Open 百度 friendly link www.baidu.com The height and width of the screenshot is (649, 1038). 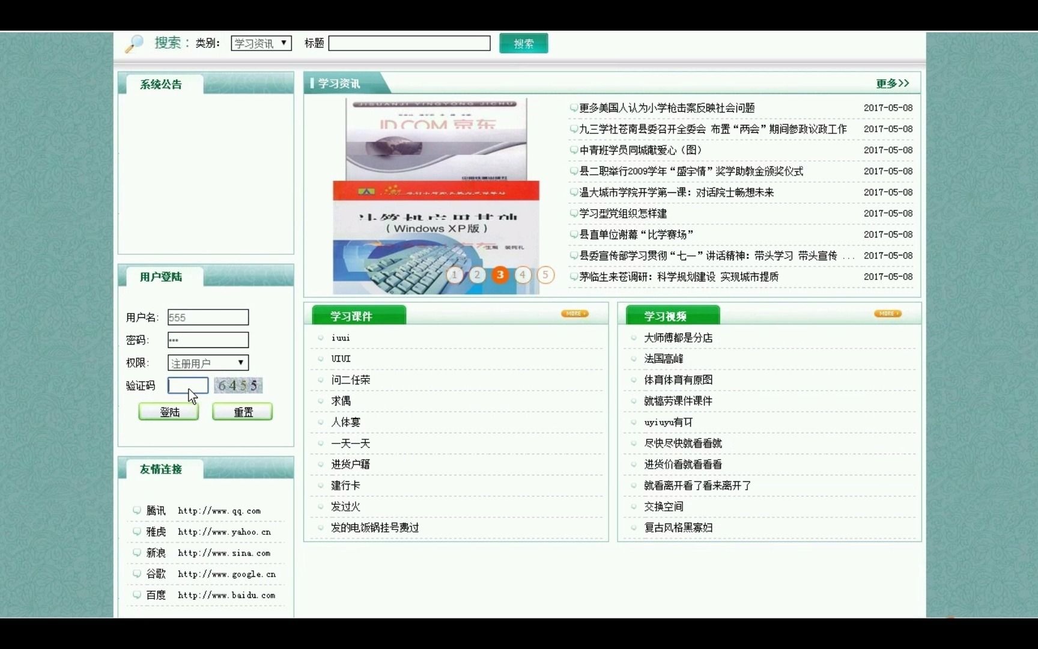211,595
